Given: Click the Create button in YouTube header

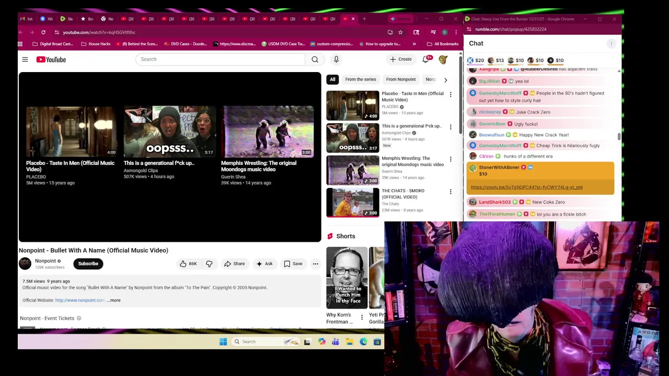Looking at the screenshot, I should 400,60.
